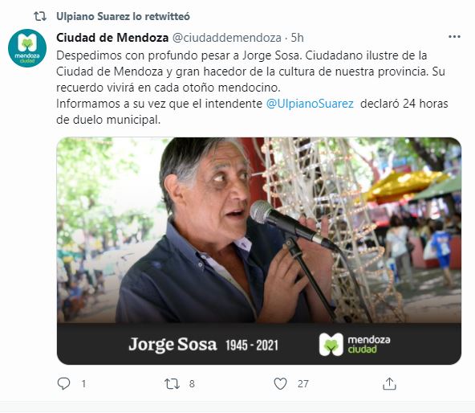
Task: Click the Mendoza Ciudad profile avatar
Action: tap(27, 48)
